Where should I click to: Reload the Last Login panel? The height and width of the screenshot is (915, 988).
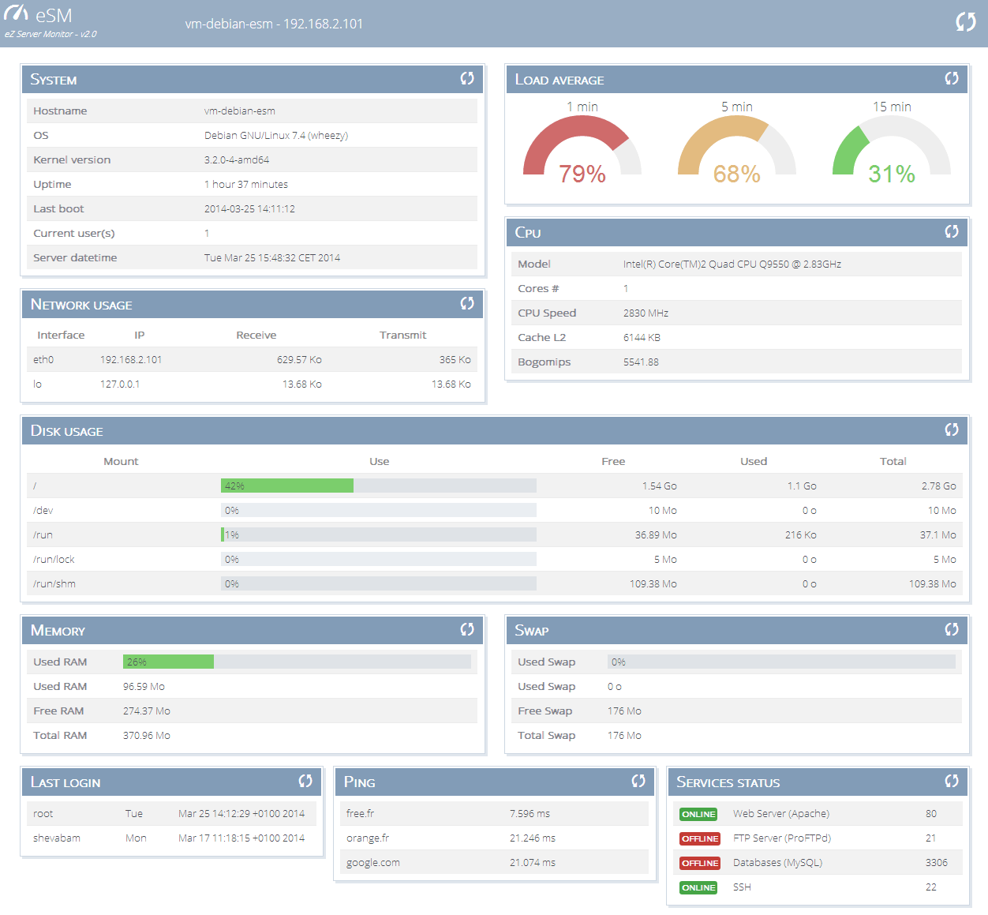click(x=305, y=781)
